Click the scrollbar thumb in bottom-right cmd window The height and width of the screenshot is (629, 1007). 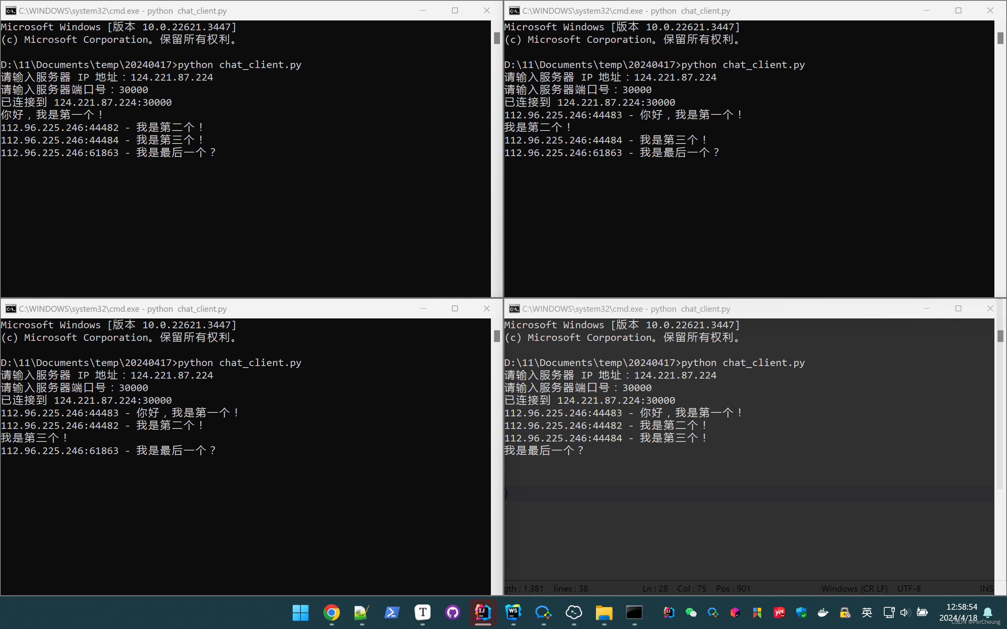coord(1000,336)
